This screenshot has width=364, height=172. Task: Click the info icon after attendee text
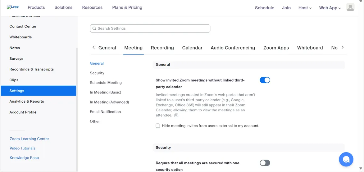point(176,115)
